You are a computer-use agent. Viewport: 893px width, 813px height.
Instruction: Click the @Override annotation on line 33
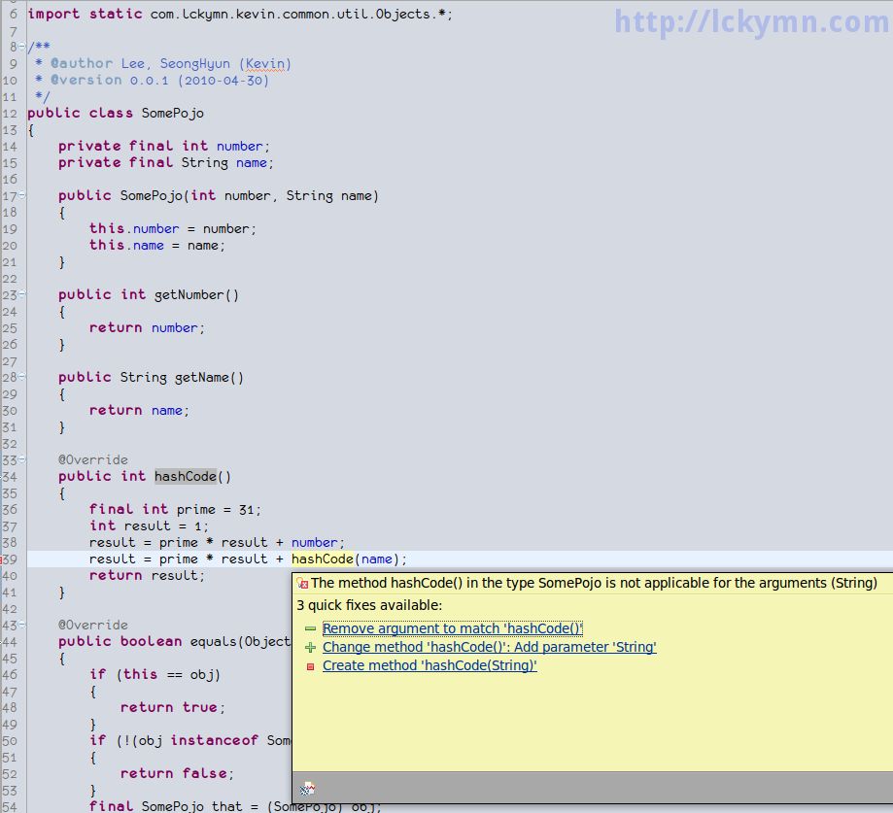click(93, 459)
